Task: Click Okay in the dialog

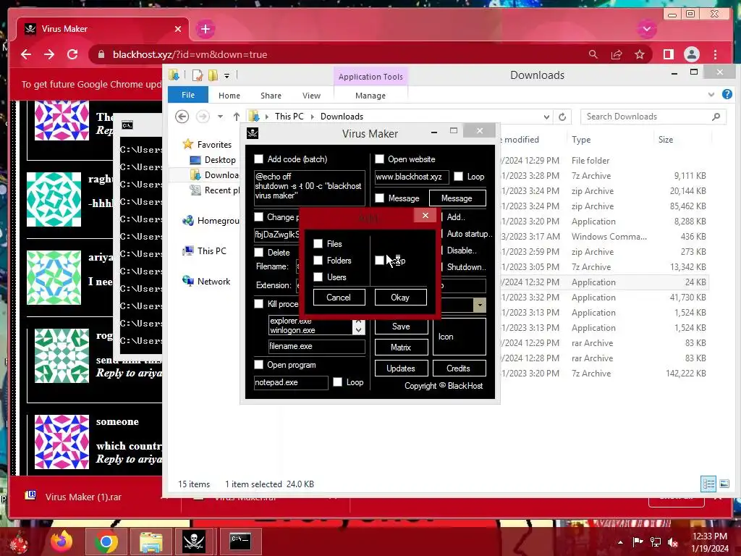Action: (x=400, y=298)
